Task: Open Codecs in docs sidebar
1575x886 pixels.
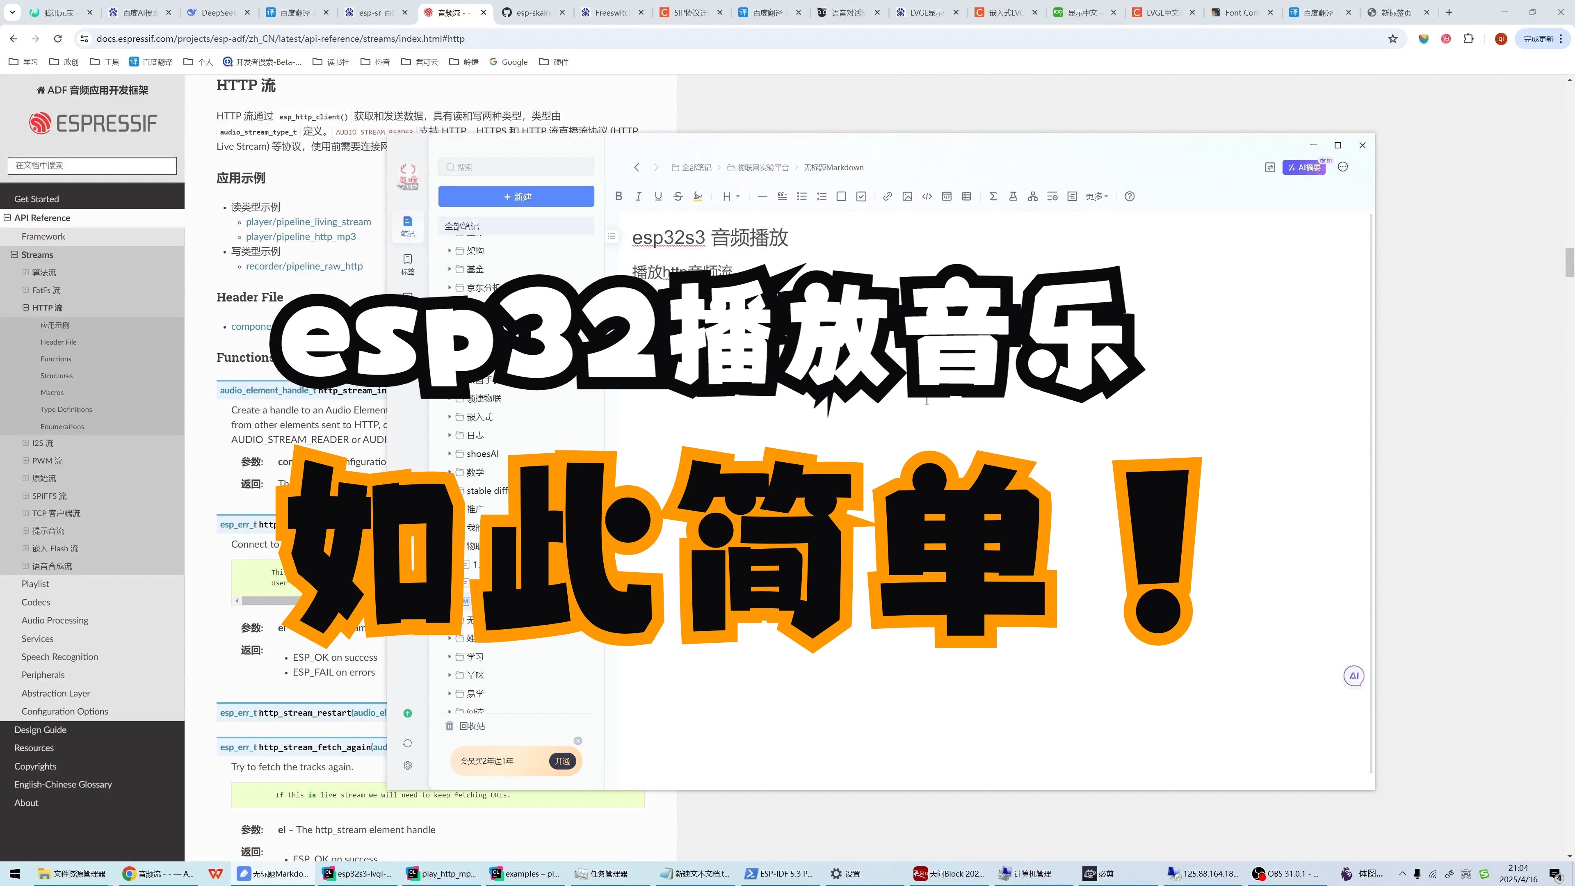Action: [35, 602]
